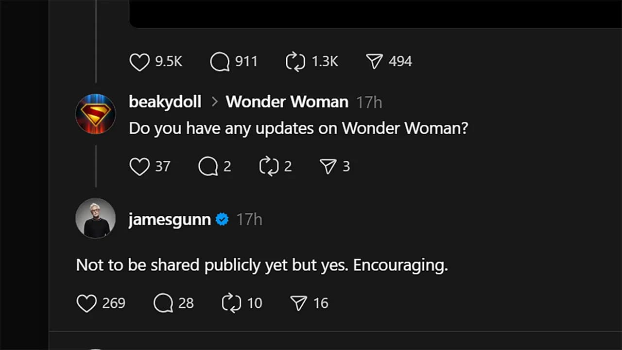Like beakydoll's Wonder Woman question
This screenshot has width=622, height=350.
point(139,167)
